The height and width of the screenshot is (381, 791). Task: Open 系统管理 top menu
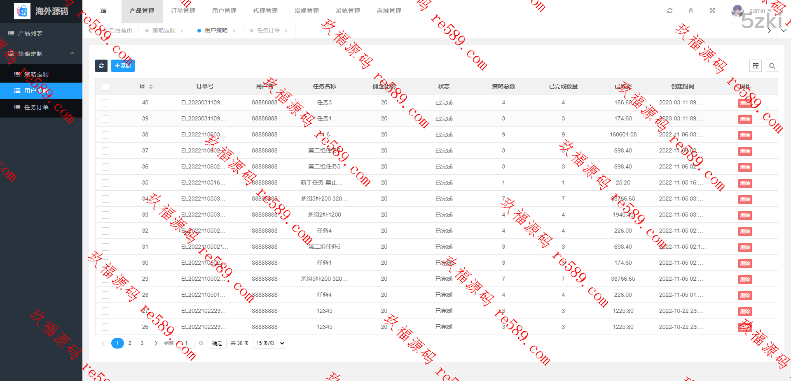(x=348, y=11)
